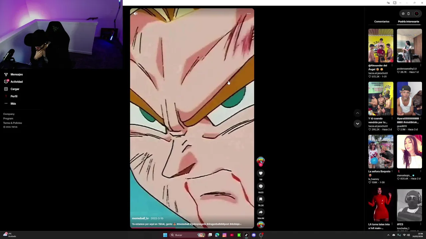Image resolution: width=426 pixels, height=239 pixels.
Task: Share video with the arrow icon
Action: pyautogui.click(x=261, y=212)
